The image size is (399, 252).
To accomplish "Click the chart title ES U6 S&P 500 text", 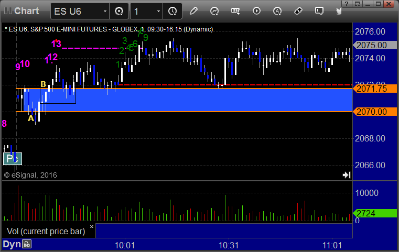I will click(109, 29).
